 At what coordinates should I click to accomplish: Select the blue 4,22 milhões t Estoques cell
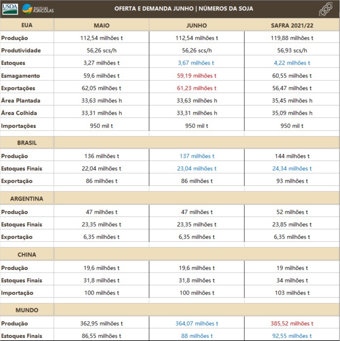tap(292, 63)
